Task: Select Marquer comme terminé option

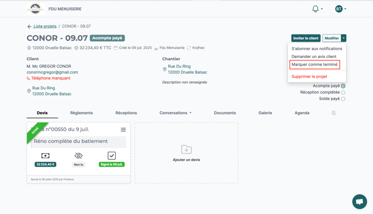Action: (x=315, y=65)
